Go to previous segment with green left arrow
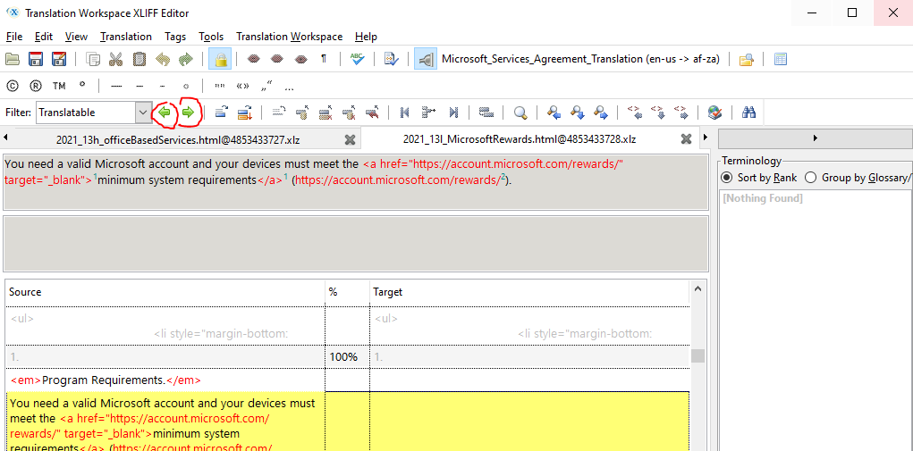This screenshot has width=913, height=451. pos(165,113)
